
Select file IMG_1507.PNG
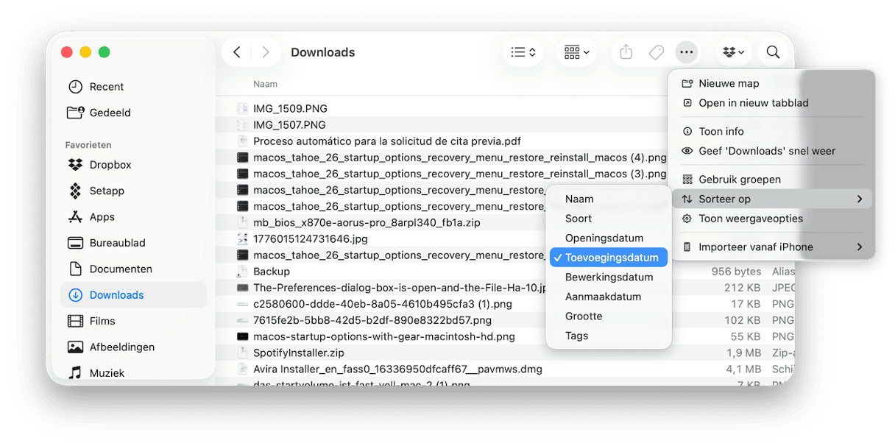click(x=289, y=125)
